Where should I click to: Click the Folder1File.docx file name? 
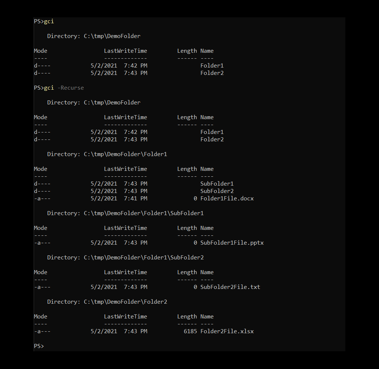pyautogui.click(x=227, y=198)
